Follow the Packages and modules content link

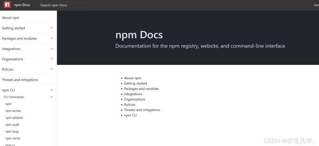(x=142, y=89)
